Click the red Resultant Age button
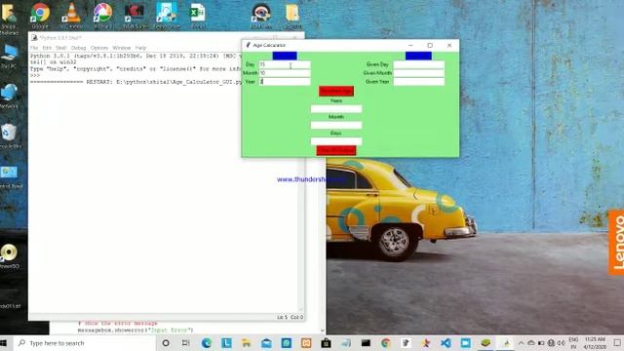624x351 pixels. coord(336,91)
